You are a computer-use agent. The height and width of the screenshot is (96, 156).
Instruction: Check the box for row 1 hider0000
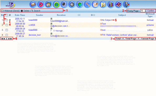[x=7, y=20]
